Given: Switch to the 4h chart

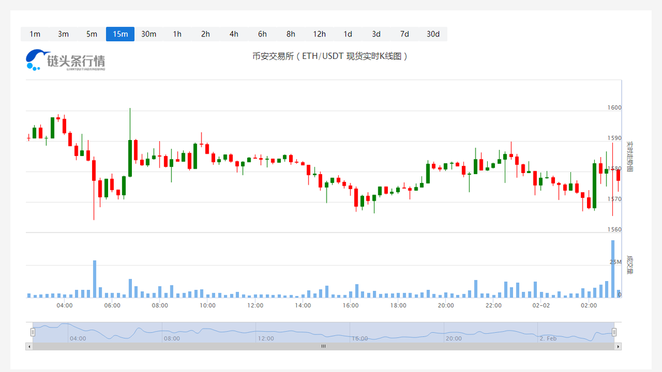Looking at the screenshot, I should 233,34.
